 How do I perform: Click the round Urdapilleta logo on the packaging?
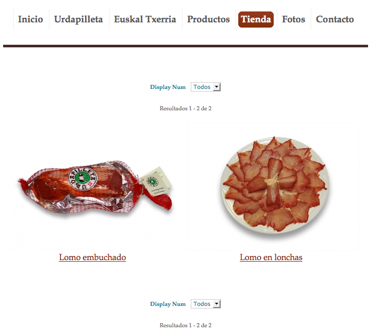[x=82, y=178]
